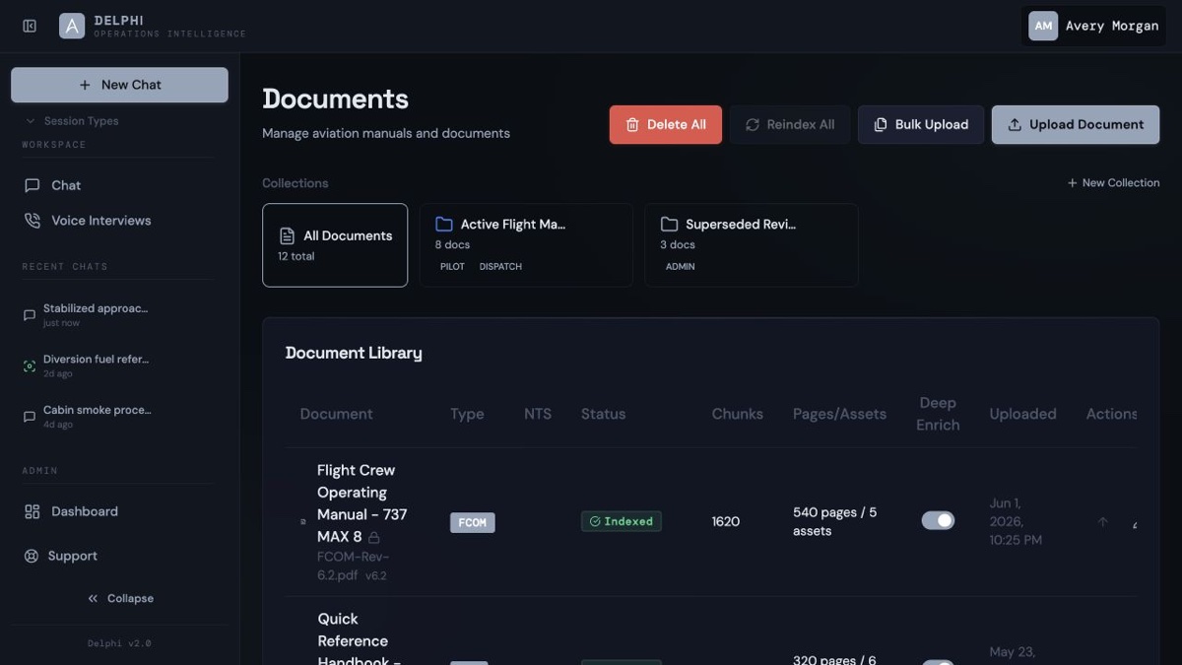The height and width of the screenshot is (665, 1182).
Task: Click the DISPATCH tag
Action: (x=500, y=267)
